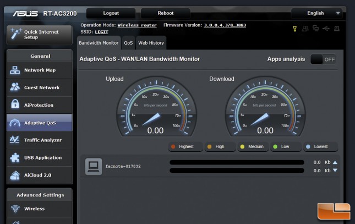Open Traffic Analyzer menu item
Image resolution: width=355 pixels, height=224 pixels.
[x=40, y=140]
